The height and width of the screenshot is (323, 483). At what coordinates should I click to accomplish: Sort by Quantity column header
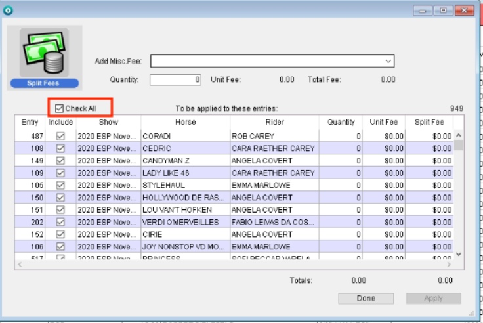pos(341,122)
